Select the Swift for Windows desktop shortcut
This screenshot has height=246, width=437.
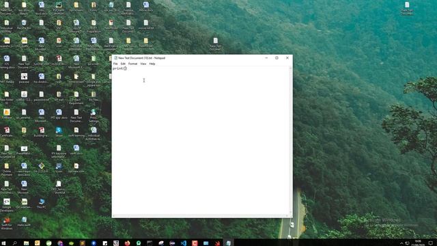point(7,223)
